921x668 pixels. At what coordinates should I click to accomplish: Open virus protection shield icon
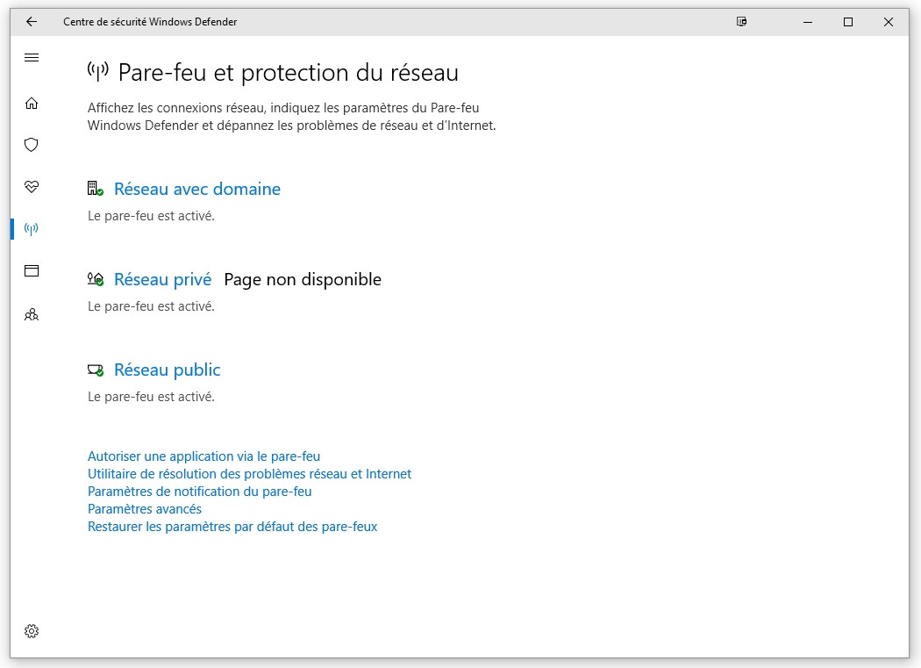(32, 145)
